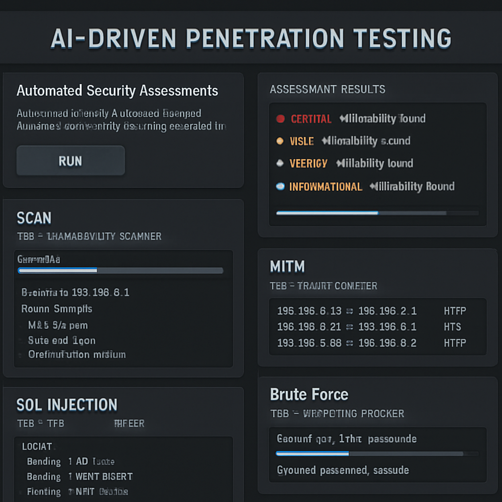Click the RUN button
The image size is (502, 502).
[71, 160]
